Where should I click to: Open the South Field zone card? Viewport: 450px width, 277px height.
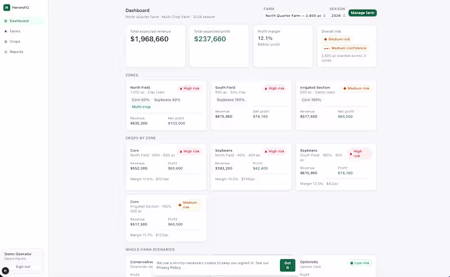pyautogui.click(x=251, y=105)
